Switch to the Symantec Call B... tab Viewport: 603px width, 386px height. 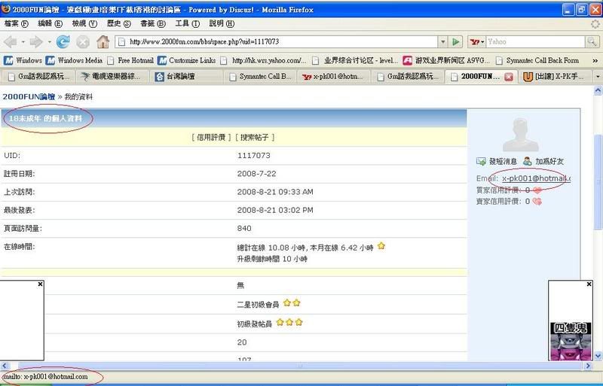[x=260, y=77]
